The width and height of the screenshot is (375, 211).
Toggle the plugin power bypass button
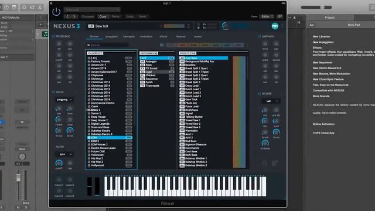pos(56,12)
